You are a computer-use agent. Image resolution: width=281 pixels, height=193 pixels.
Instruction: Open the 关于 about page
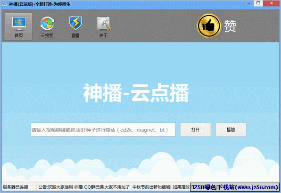104,27
